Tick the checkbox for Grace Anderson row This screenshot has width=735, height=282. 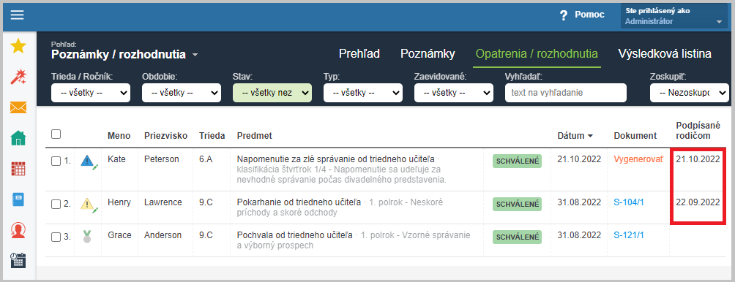[x=56, y=237]
